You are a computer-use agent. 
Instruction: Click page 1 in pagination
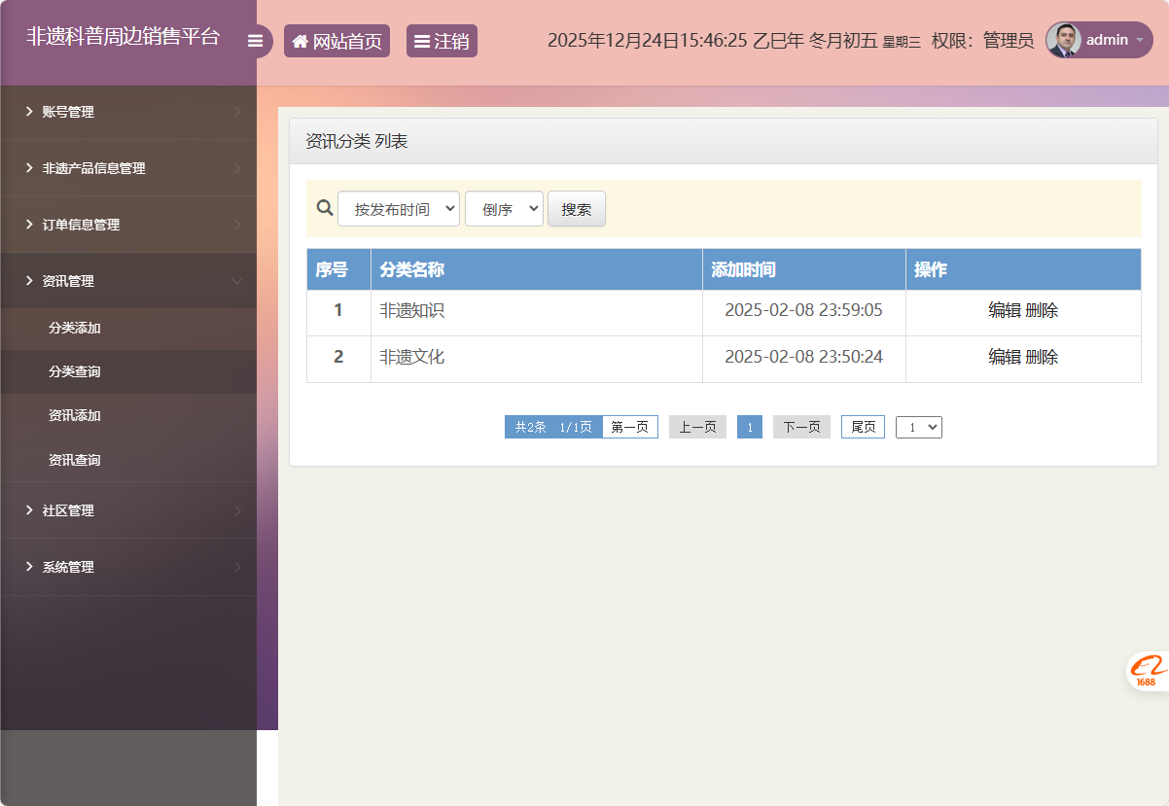pyautogui.click(x=750, y=427)
